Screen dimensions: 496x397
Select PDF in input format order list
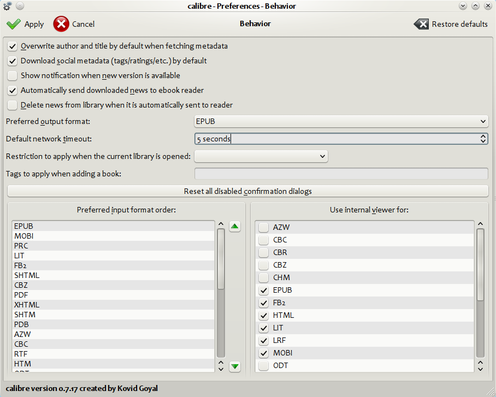point(113,295)
